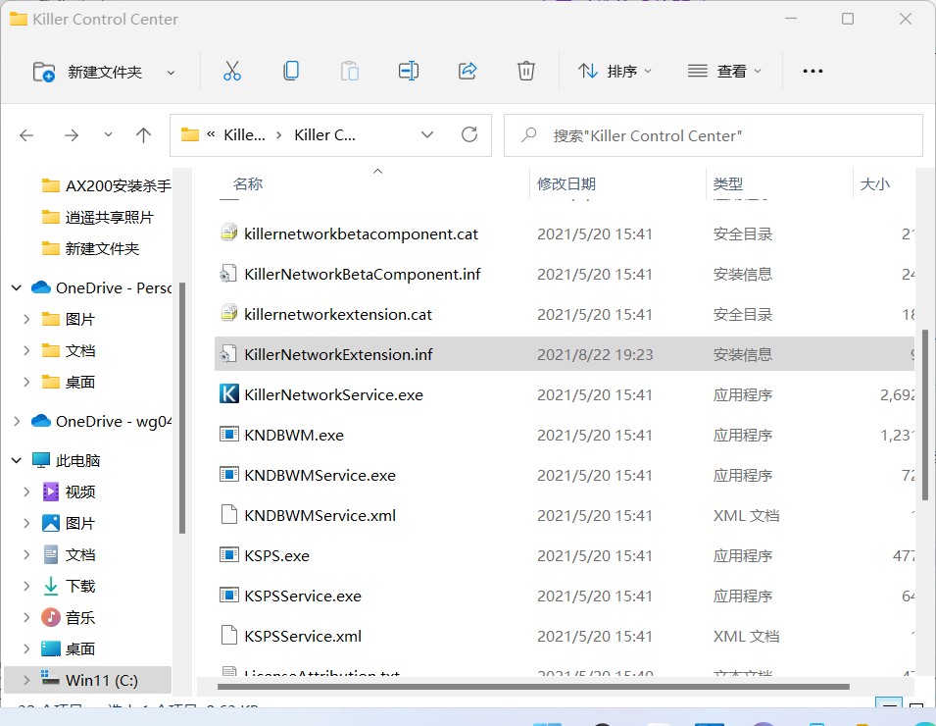936x726 pixels.
Task: Click the refresh icon next to the address bar
Action: point(469,134)
